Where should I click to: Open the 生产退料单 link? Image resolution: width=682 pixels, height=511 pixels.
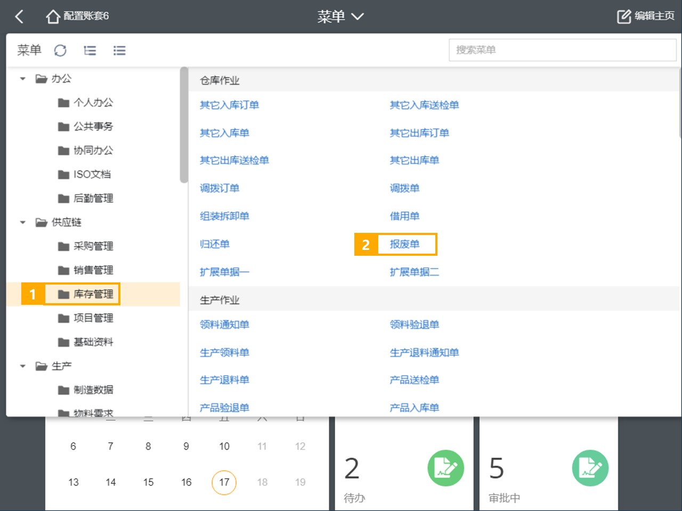click(224, 380)
